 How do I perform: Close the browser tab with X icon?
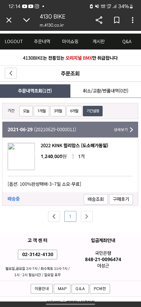tap(9, 20)
